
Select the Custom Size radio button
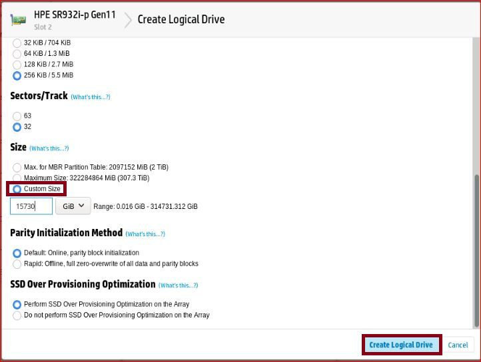click(x=17, y=189)
